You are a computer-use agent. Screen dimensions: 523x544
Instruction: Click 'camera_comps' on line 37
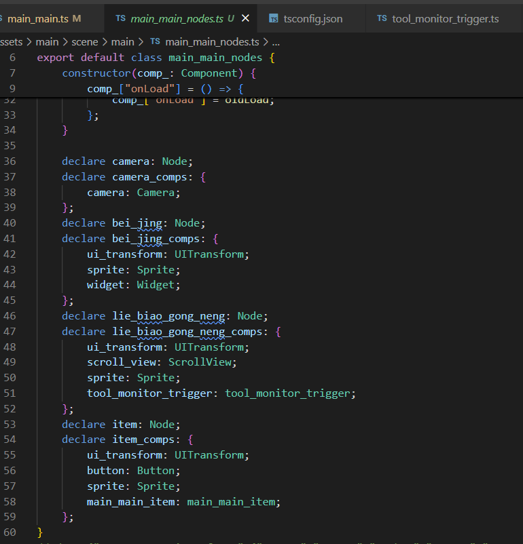click(149, 177)
